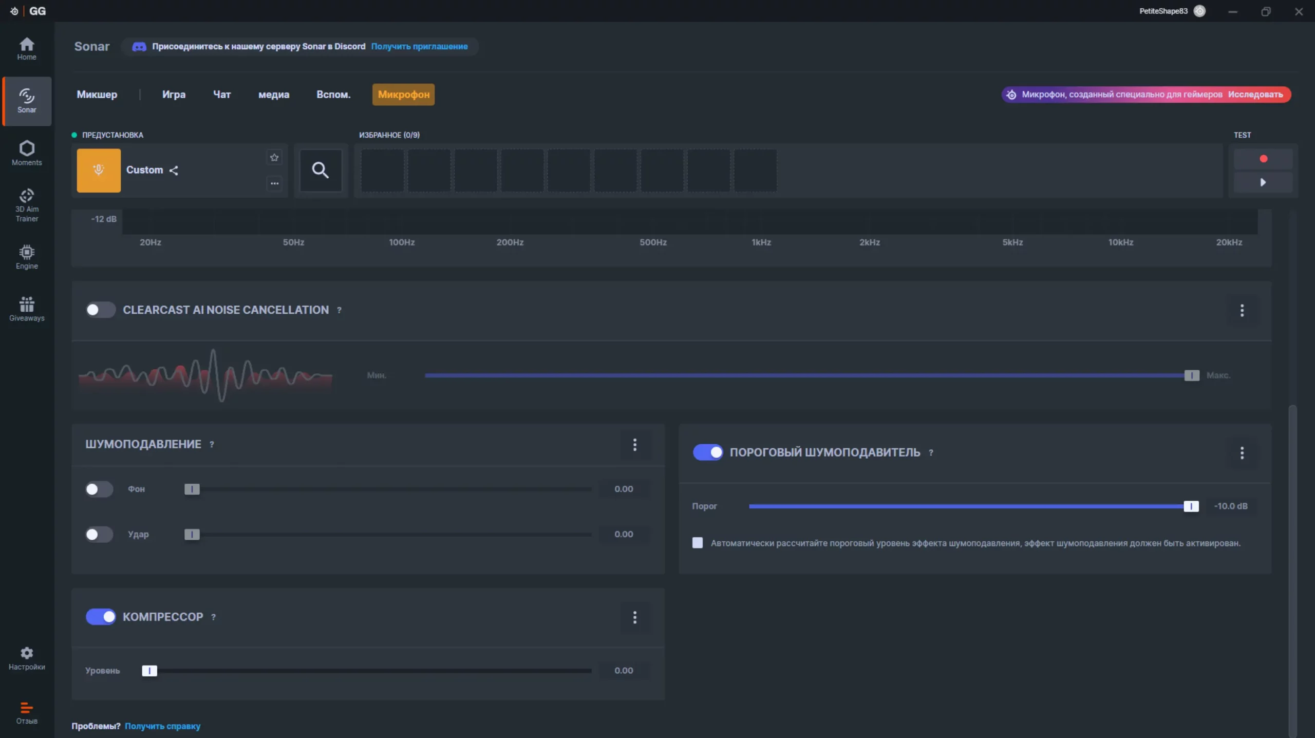This screenshot has width=1315, height=738.
Task: Switch to the Микшер tab
Action: [97, 94]
